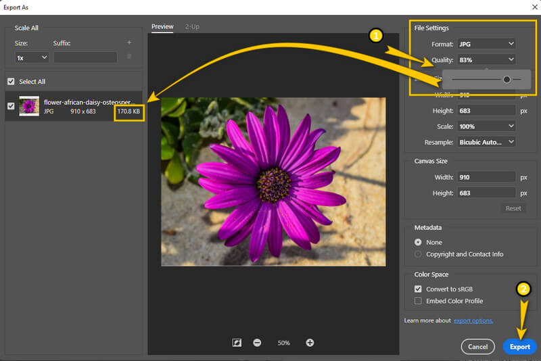541x361 pixels.
Task: Click the zoom out minus icon
Action: coord(257,343)
